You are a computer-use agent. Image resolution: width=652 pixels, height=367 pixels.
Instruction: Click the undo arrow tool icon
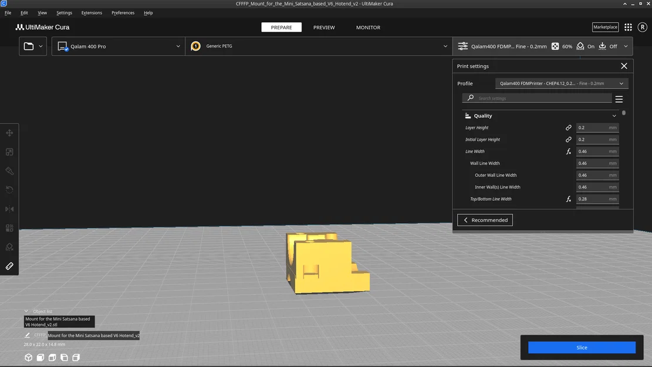click(9, 190)
